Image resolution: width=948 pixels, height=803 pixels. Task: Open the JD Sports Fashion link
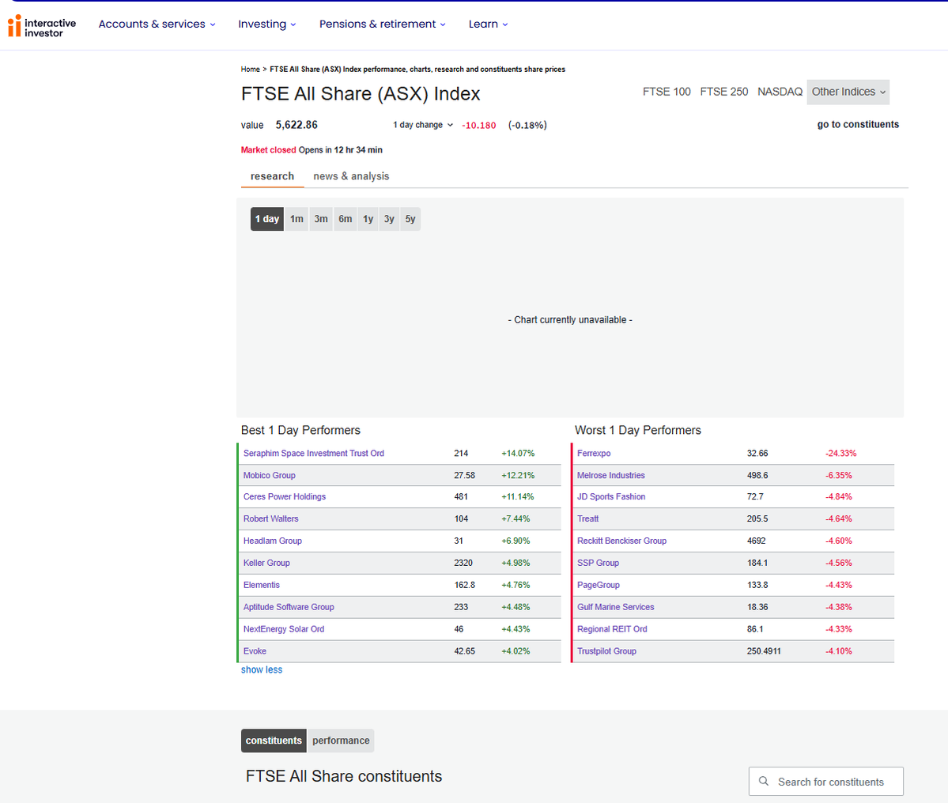610,496
